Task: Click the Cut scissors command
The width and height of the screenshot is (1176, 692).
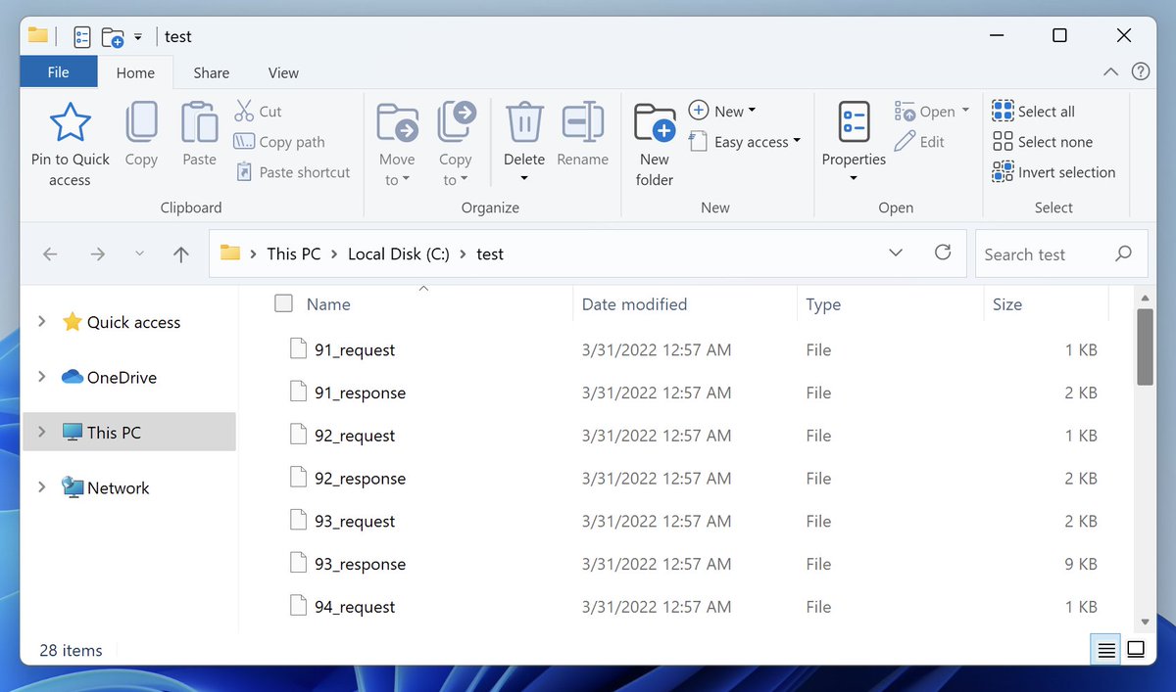Action: pos(259,112)
